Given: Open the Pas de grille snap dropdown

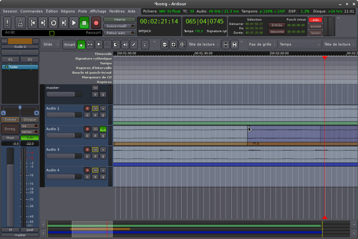Looking at the screenshot, I should point(262,44).
